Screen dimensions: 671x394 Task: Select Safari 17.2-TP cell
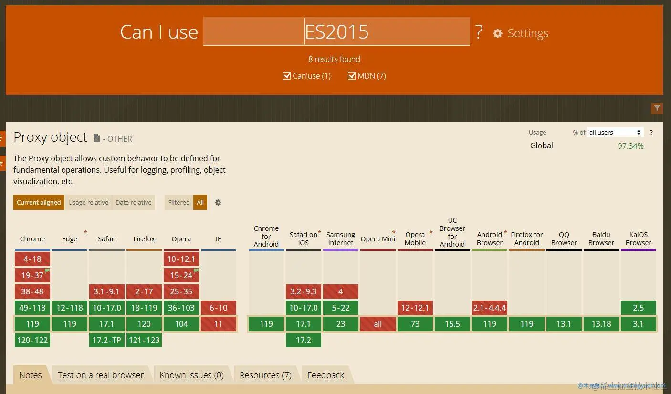coord(107,340)
